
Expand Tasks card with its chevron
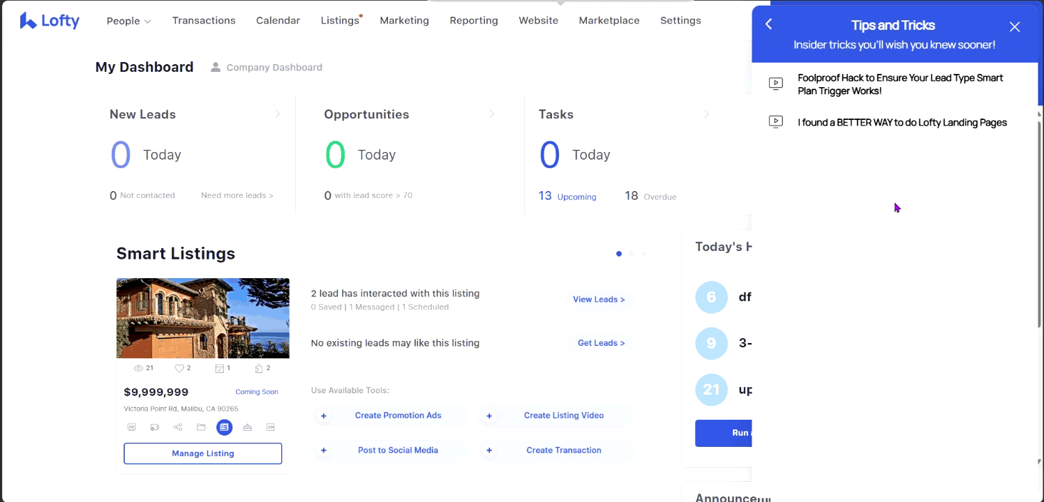(x=706, y=114)
